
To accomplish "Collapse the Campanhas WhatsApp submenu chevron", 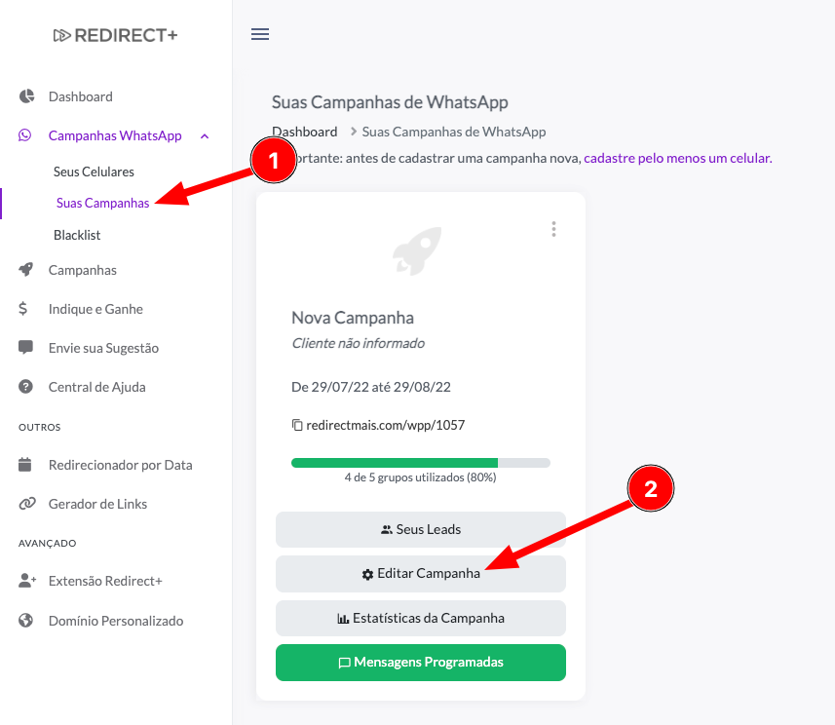I will point(204,136).
